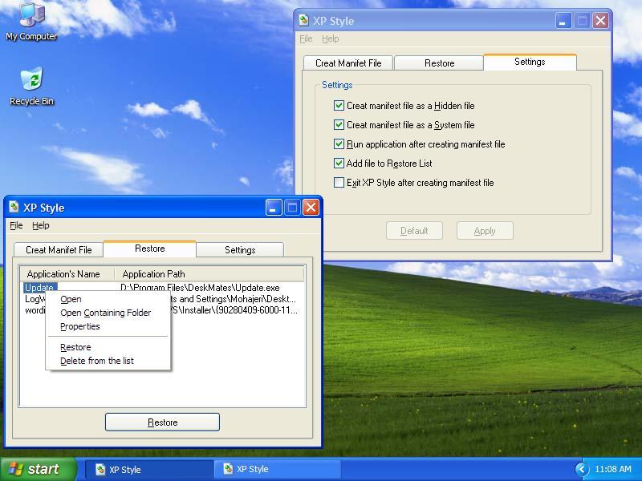Enable Exit XP Style after creating manifest file
642x481 pixels.
coord(339,183)
